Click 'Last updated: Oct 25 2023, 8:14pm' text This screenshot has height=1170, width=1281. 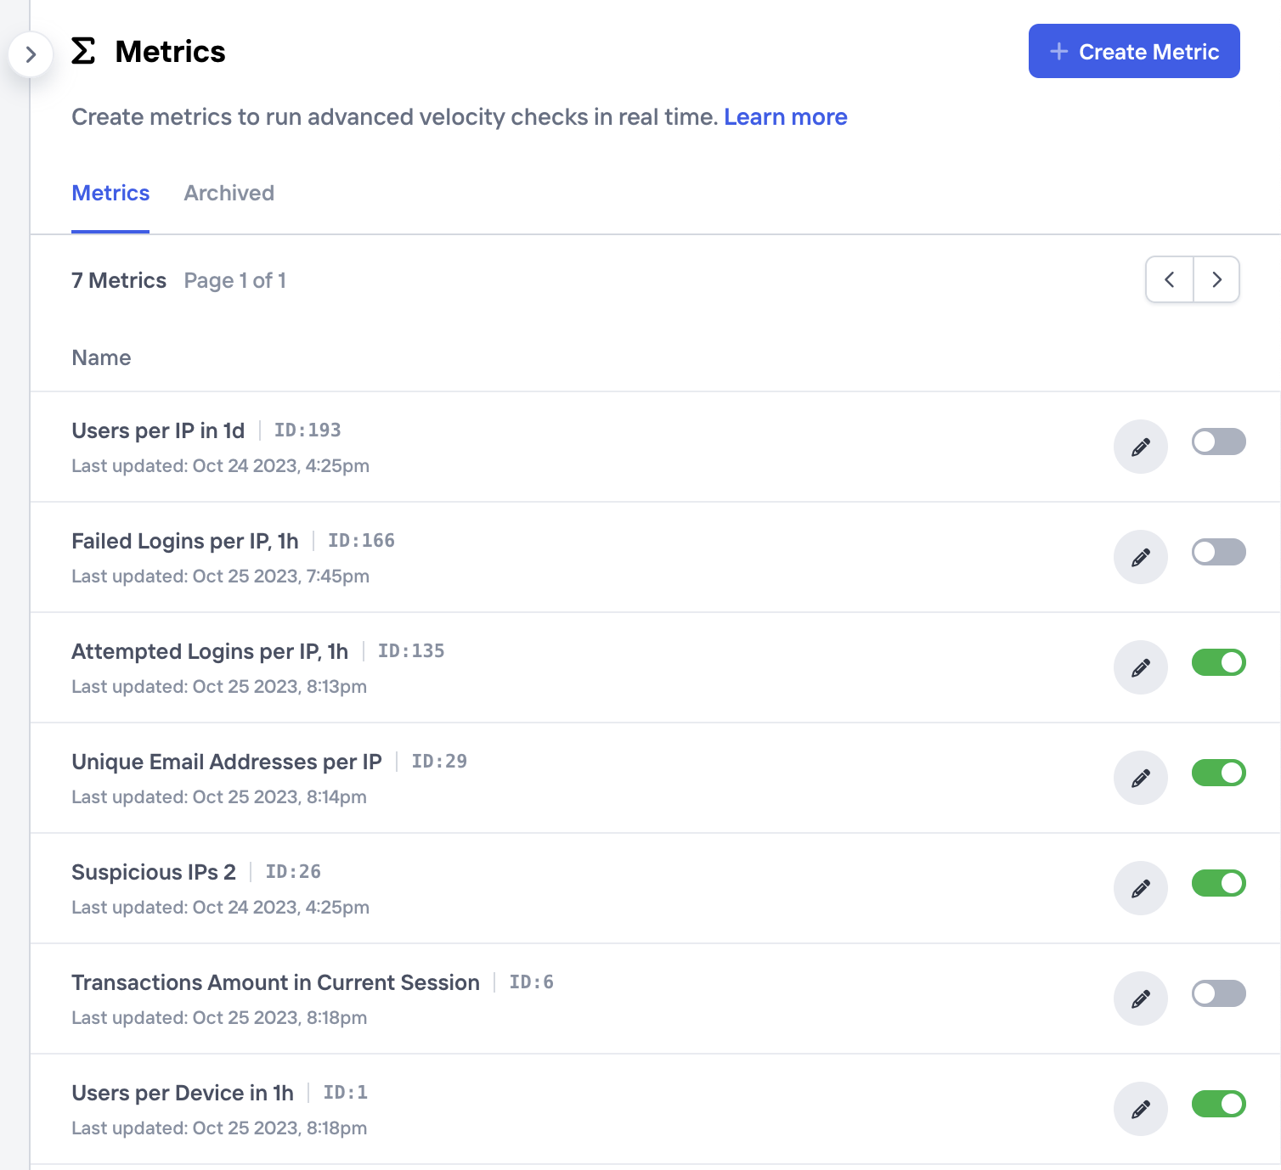(x=219, y=797)
